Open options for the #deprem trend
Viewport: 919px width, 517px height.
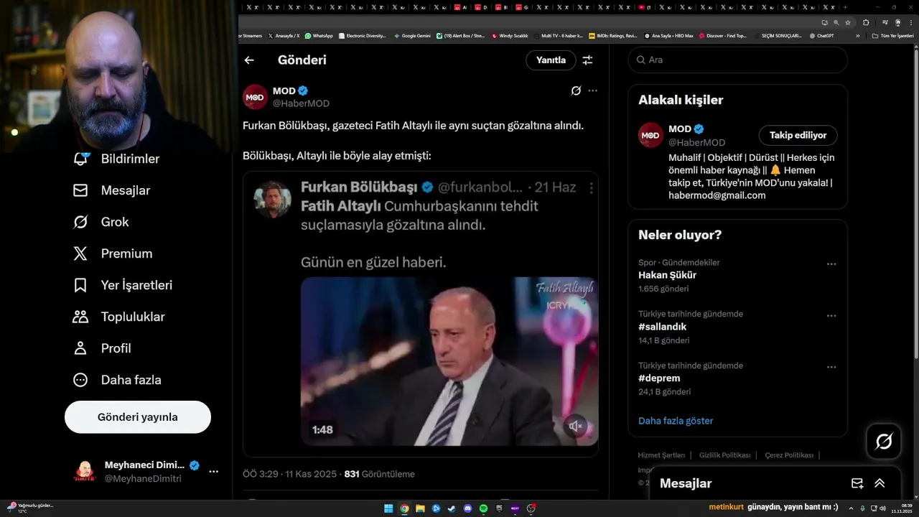(831, 368)
